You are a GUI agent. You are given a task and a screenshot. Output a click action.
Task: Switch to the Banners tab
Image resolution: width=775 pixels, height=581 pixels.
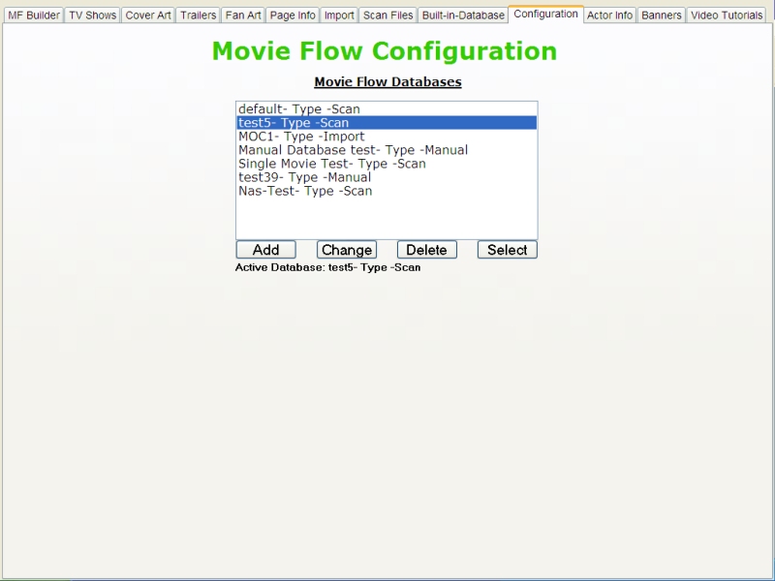(x=661, y=15)
